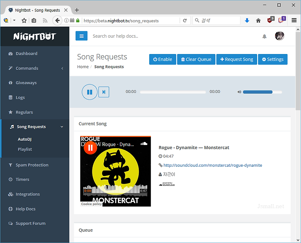Screen dimensions: 301x243
Task: Open the dropdown arrow next to browser icon
Action: pyautogui.click(x=14, y=21)
